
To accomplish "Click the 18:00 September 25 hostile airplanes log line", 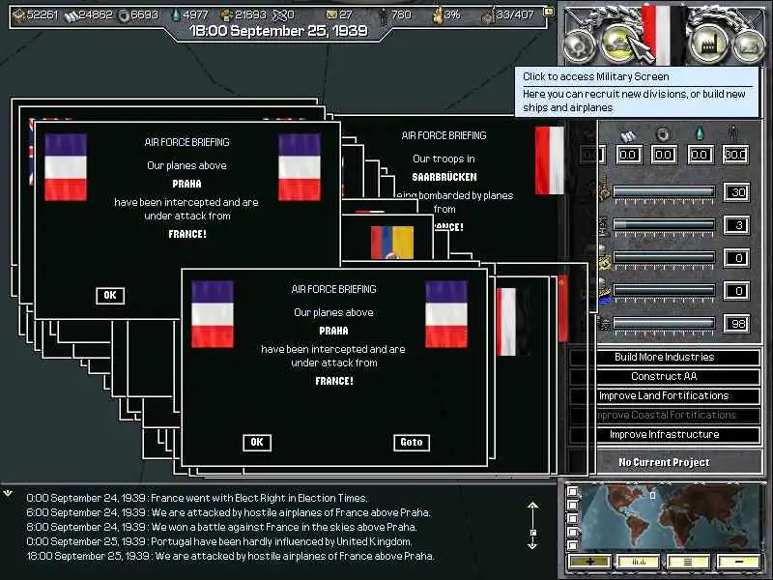I will (231, 557).
